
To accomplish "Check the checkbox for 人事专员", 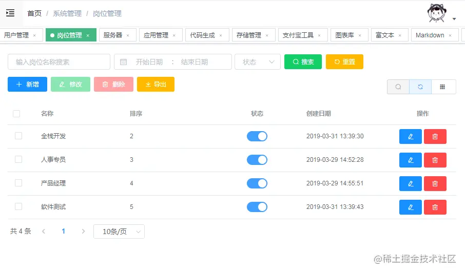I will pyautogui.click(x=18, y=159).
